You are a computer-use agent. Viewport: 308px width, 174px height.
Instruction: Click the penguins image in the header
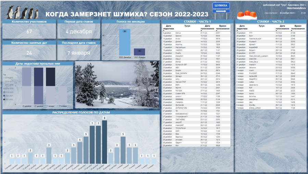[x=22, y=12]
